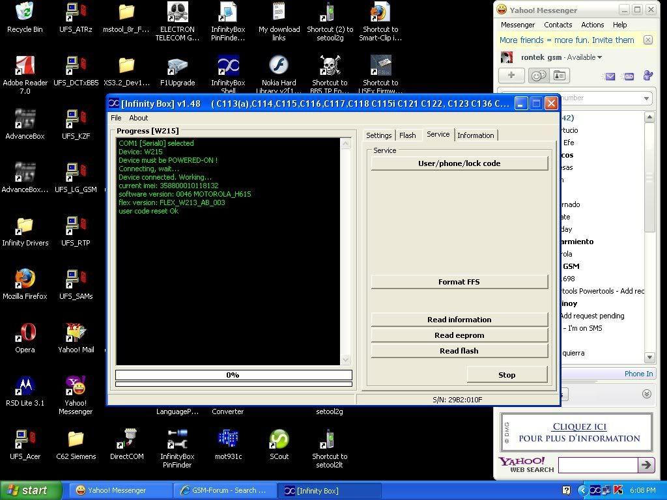Click Read eeprom button
Image resolution: width=667 pixels, height=500 pixels.
[x=459, y=335]
